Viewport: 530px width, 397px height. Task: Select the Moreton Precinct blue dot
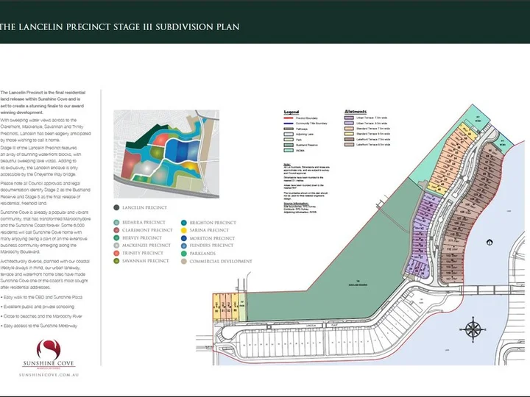coord(183,238)
